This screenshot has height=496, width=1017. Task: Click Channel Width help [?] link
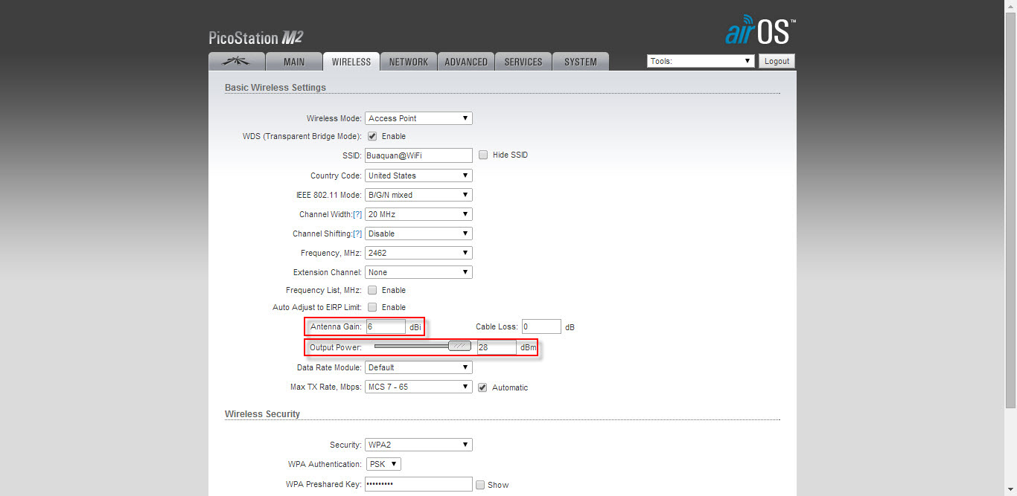click(x=357, y=215)
